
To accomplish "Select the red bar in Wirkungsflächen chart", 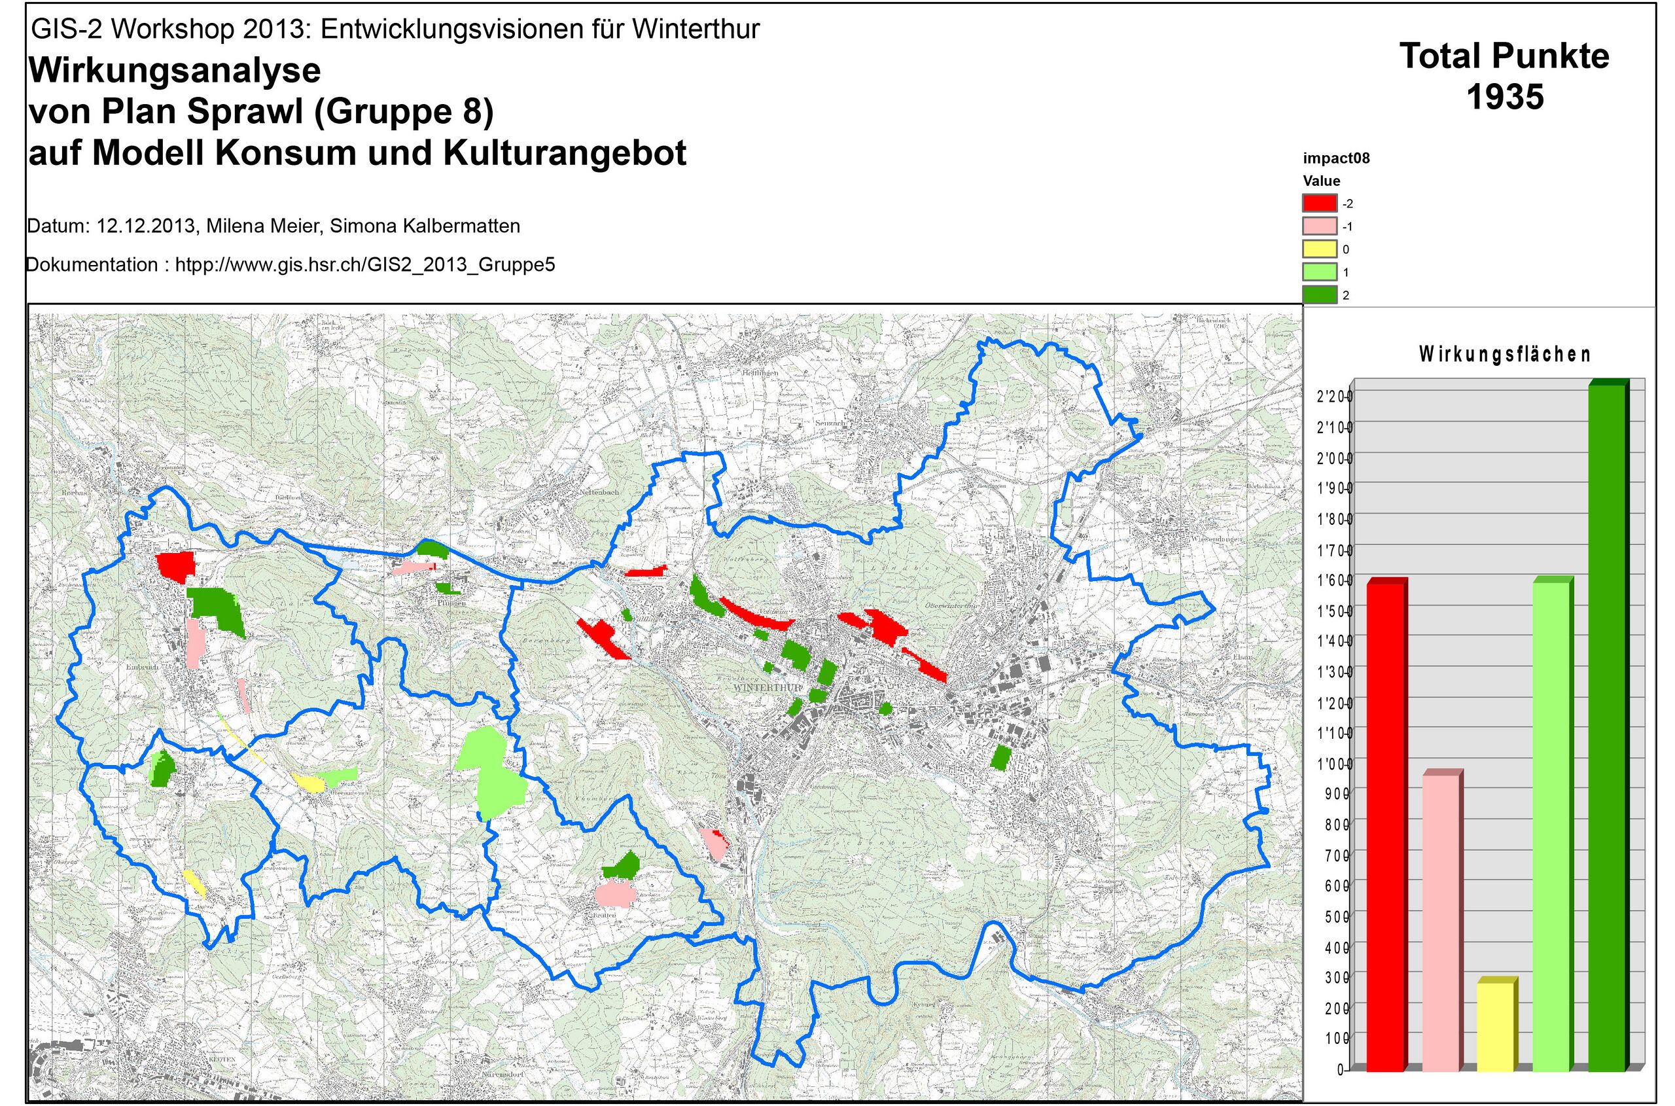I will (x=1384, y=827).
